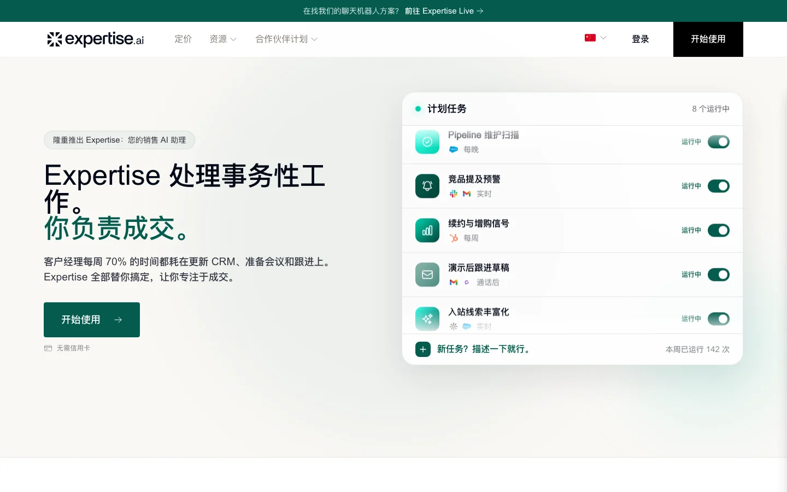Screen dimensions: 787x492
Task: Disable the 续约与增购信号 switch
Action: pos(719,230)
